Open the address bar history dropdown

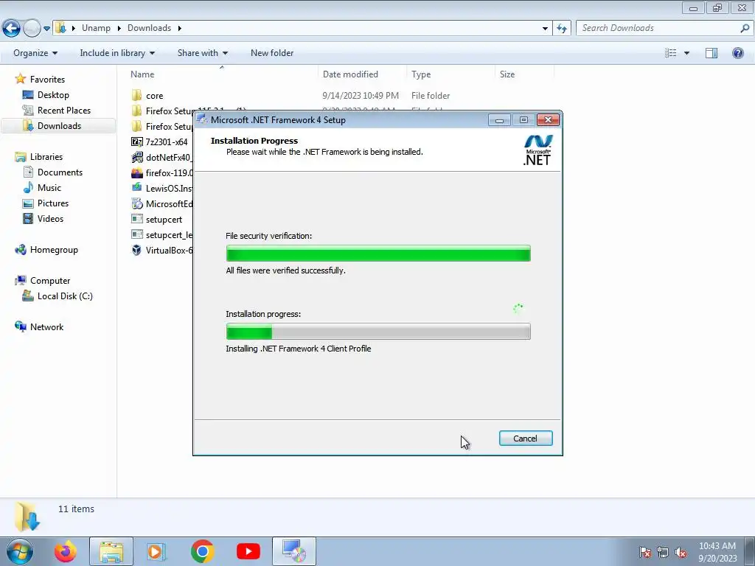click(545, 29)
